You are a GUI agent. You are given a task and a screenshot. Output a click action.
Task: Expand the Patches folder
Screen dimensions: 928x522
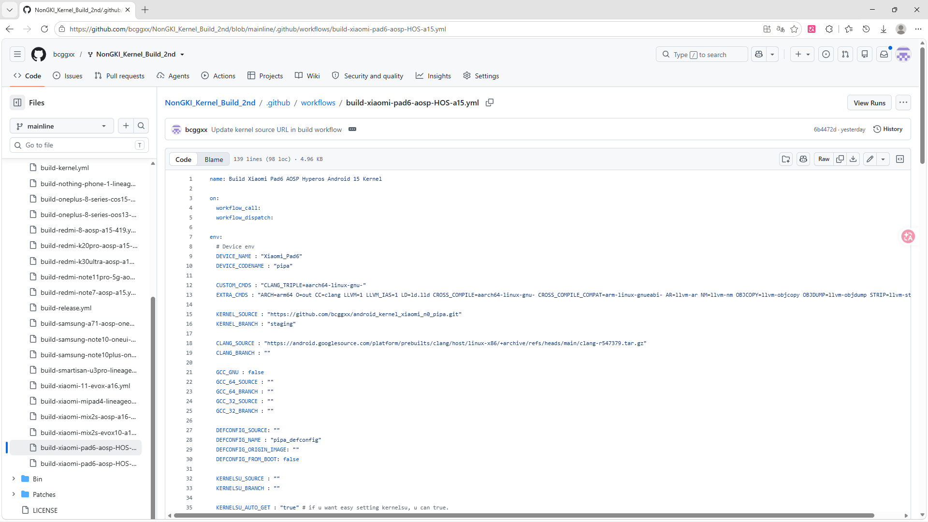pyautogui.click(x=14, y=494)
